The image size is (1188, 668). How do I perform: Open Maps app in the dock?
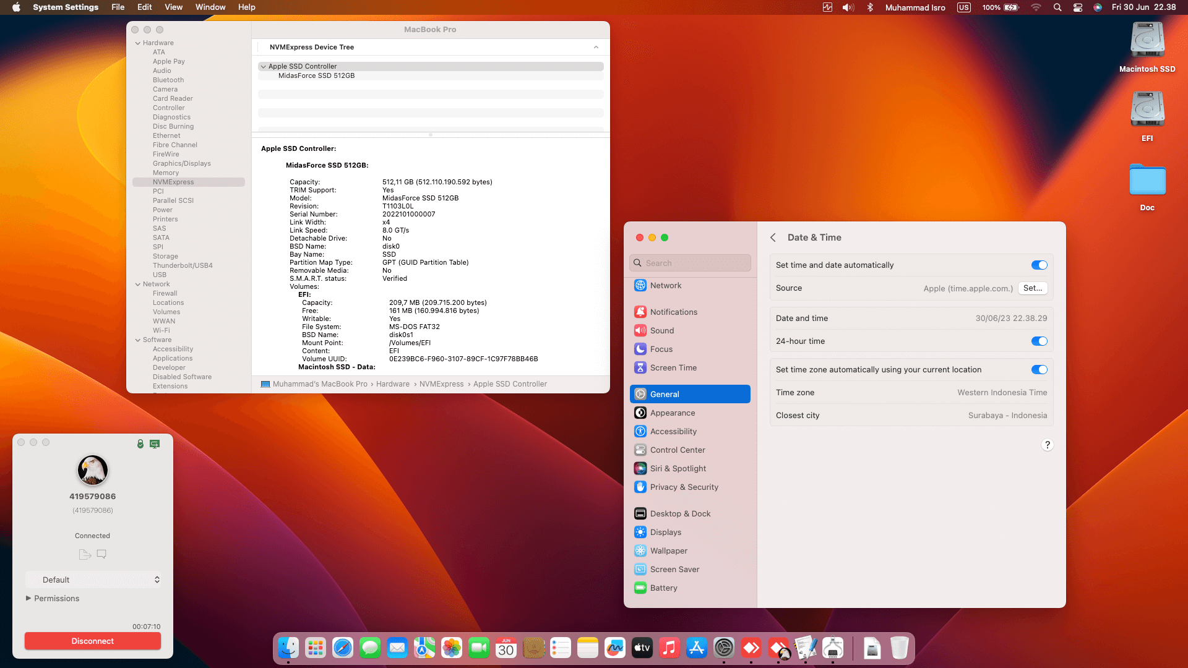click(424, 648)
